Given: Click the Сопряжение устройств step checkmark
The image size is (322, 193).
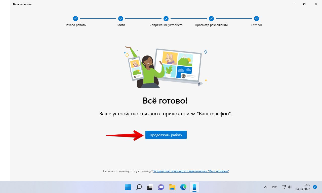Looking at the screenshot, I should [x=166, y=19].
